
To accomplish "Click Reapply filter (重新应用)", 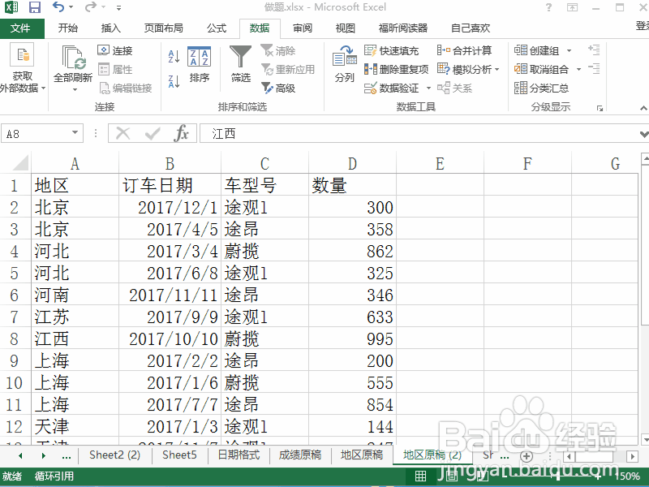I will [x=288, y=69].
